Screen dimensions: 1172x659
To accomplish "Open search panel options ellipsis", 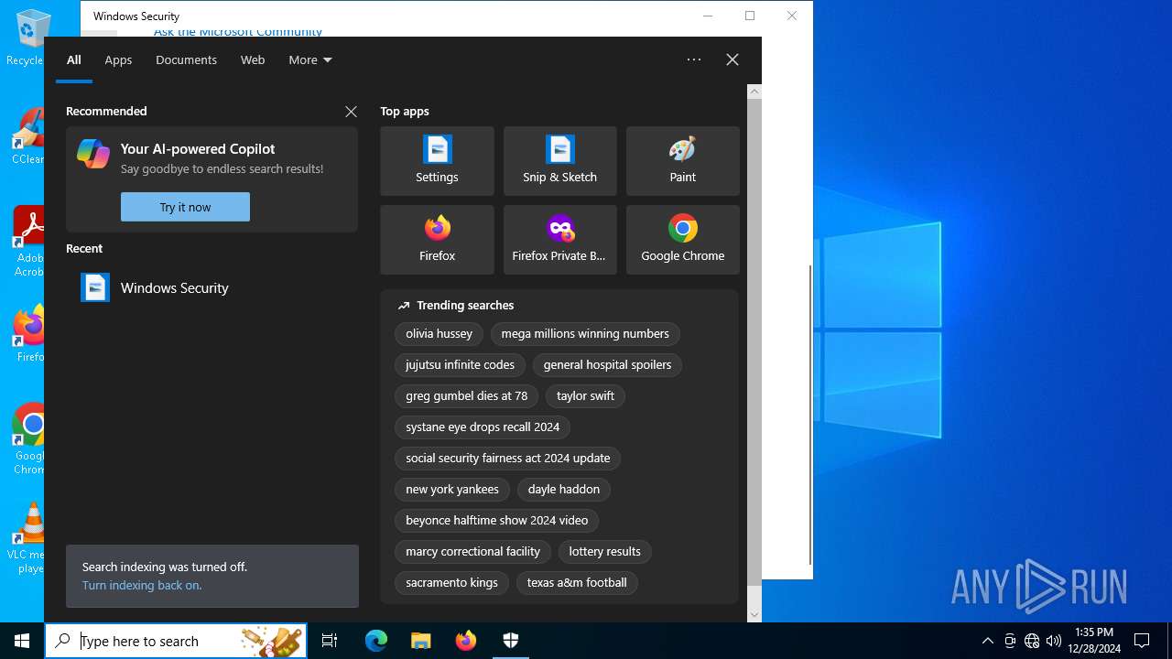I will point(694,59).
